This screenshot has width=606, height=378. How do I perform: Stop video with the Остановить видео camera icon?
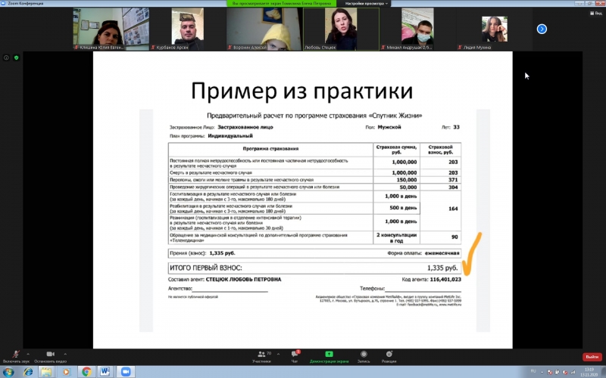(x=50, y=354)
